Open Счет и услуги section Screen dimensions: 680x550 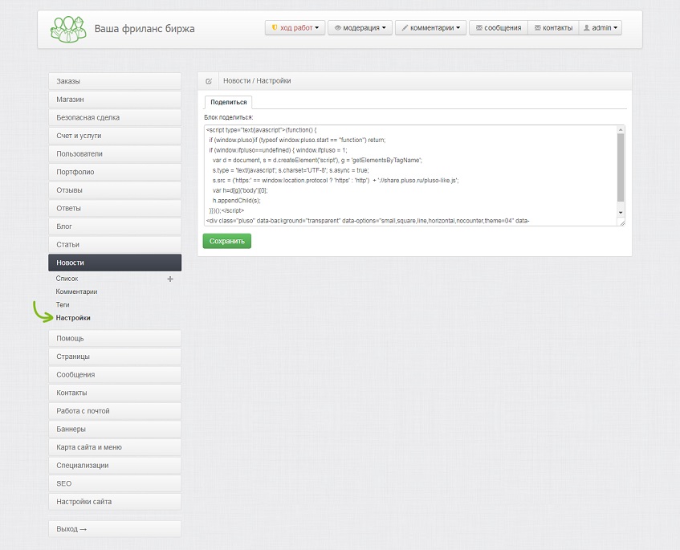pyautogui.click(x=115, y=136)
